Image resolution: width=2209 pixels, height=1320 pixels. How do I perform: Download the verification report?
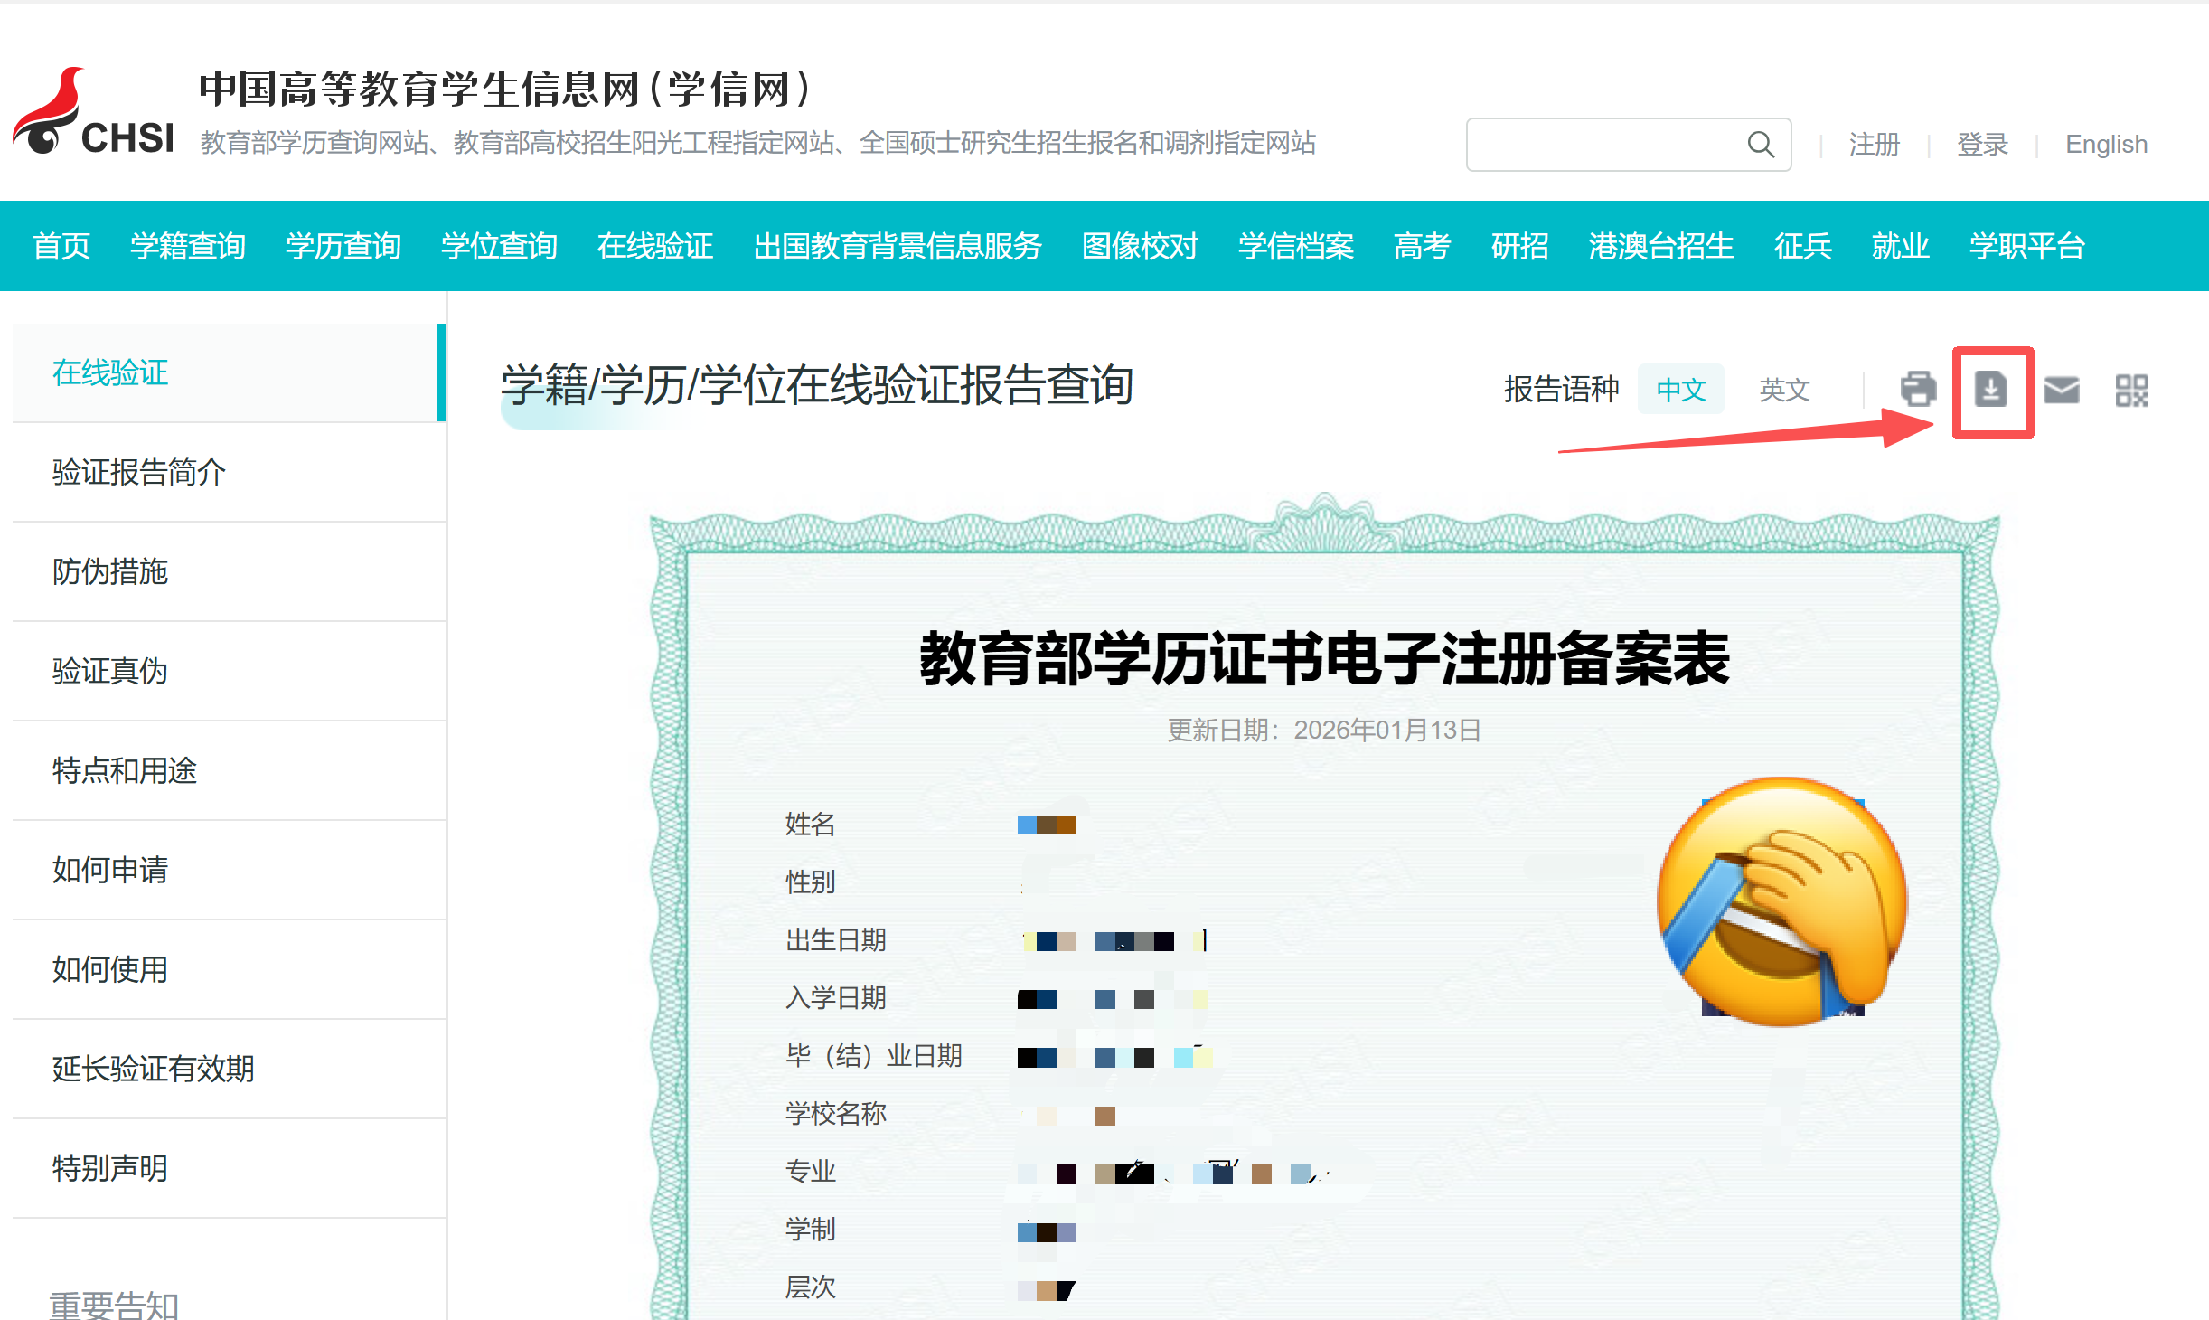click(x=1991, y=390)
